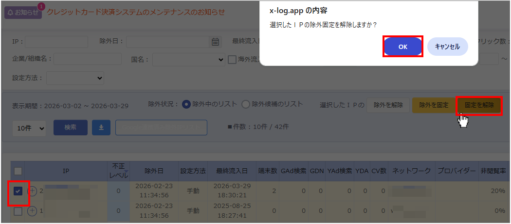This screenshot has height=224, width=511.
Task: Sort by 不正レベル column arrow
Action: 126,171
